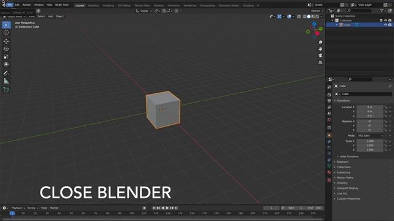Toggle the Collection exclude checkbox in outliner
Screen dimensions: 394x221
(381, 20)
